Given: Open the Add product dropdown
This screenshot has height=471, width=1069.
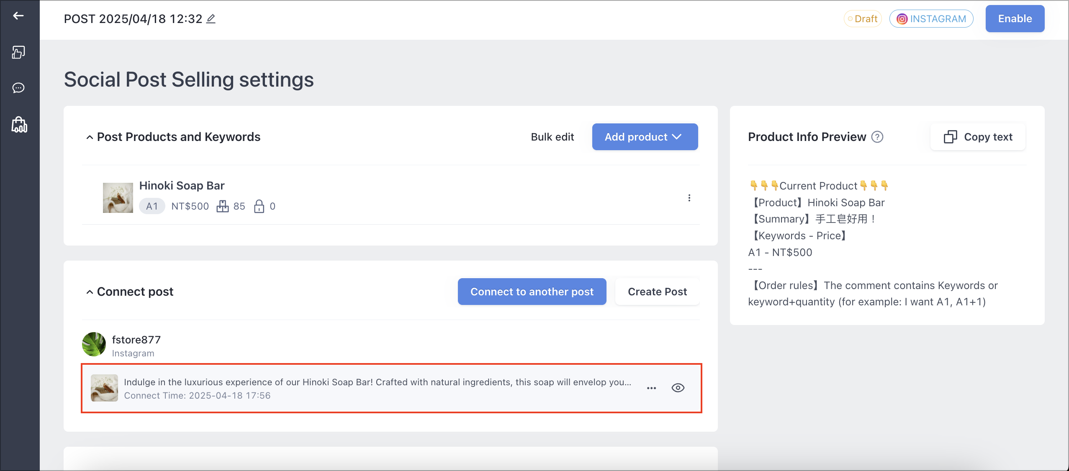Looking at the screenshot, I should (645, 137).
